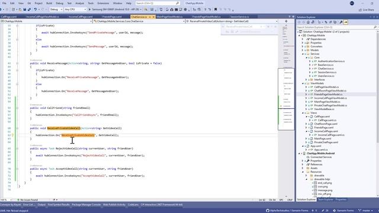The width and height of the screenshot is (379, 213).
Task: Switch to the SessionService.cs tab
Action: coord(239,17)
